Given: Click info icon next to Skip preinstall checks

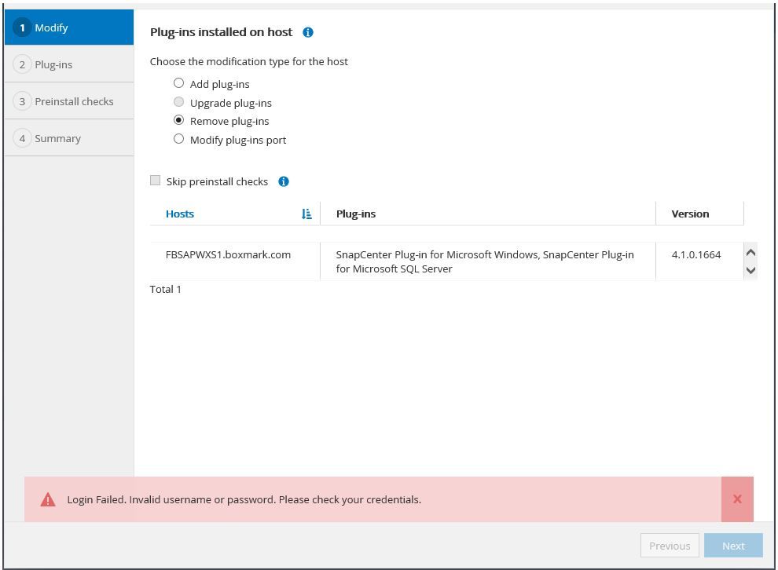Looking at the screenshot, I should pos(284,181).
